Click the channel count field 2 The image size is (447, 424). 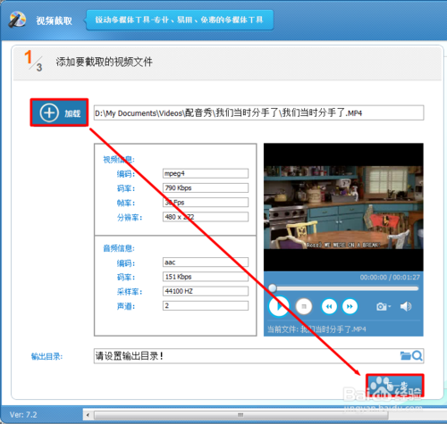206,305
